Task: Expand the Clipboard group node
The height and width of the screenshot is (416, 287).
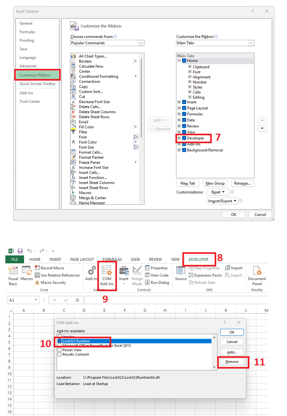Action: coord(190,67)
